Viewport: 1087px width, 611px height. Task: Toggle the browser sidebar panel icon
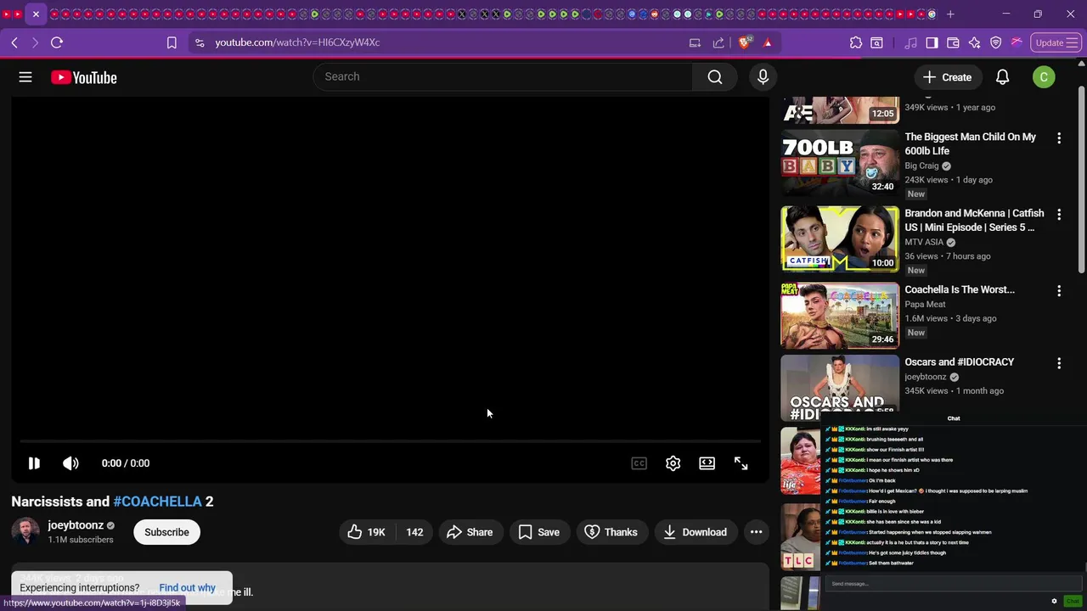[932, 42]
